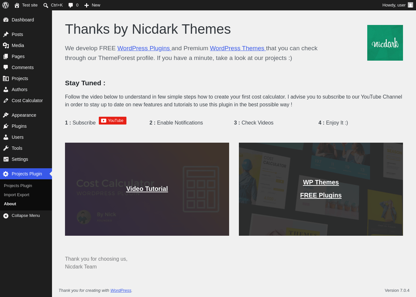Click the Comments bubble icon in sidebar
The image size is (416, 297).
(6, 67)
